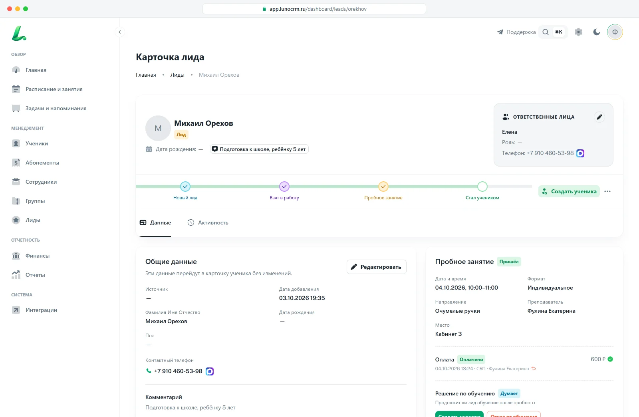
Task: Click the Редактировать button
Action: (x=377, y=267)
